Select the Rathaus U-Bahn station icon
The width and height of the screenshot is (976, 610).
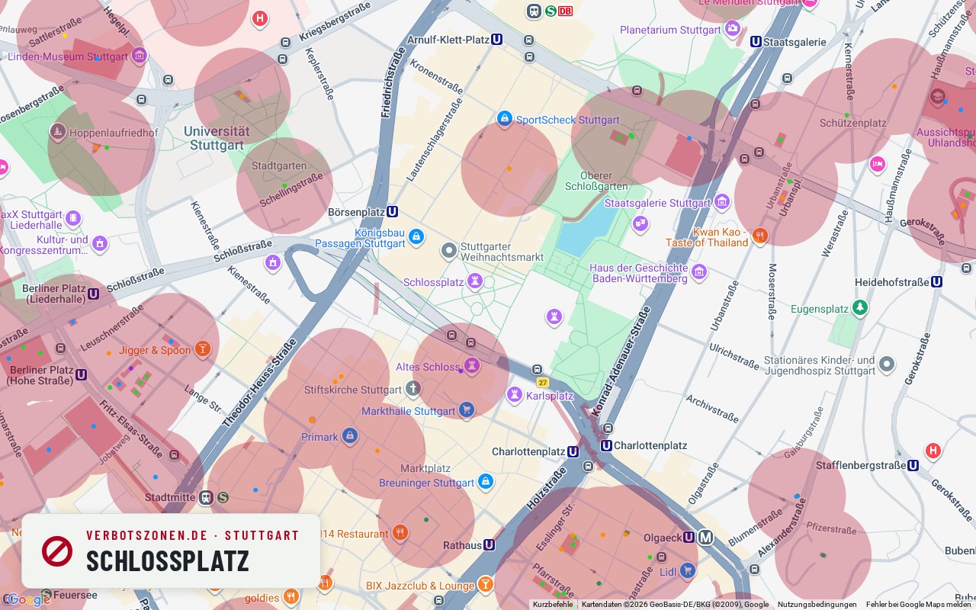[489, 544]
